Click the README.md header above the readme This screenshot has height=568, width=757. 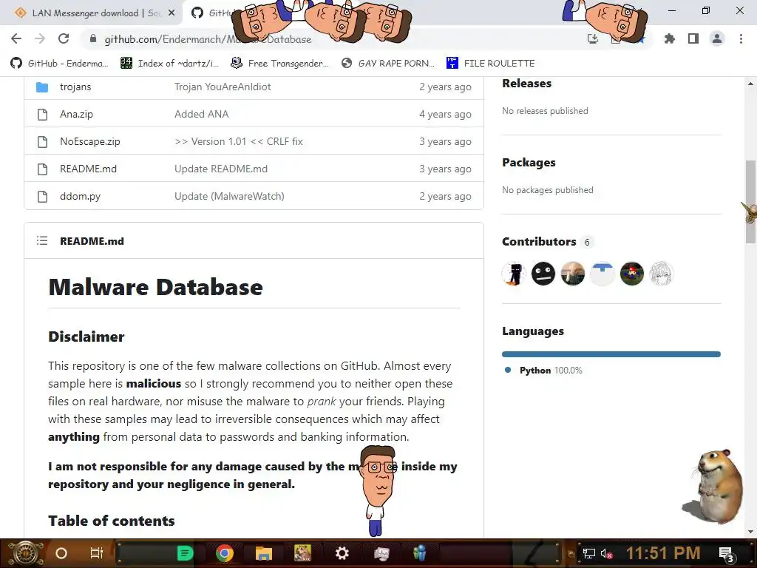[x=92, y=241]
